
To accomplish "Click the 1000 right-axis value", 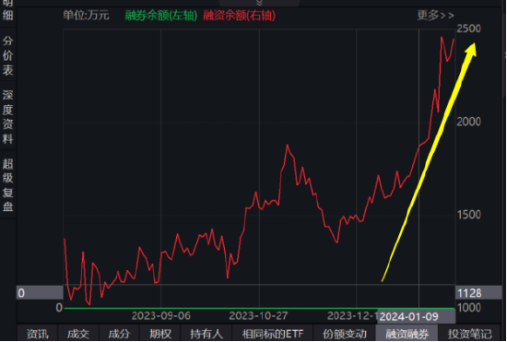I will [x=468, y=307].
